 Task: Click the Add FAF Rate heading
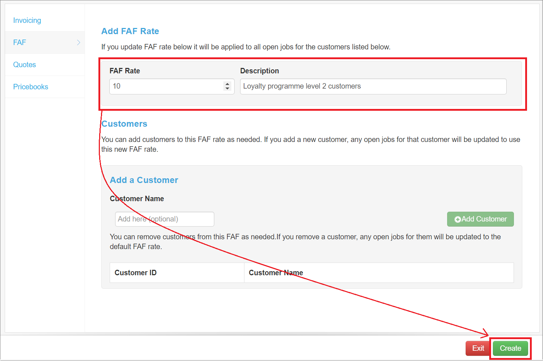tap(130, 31)
